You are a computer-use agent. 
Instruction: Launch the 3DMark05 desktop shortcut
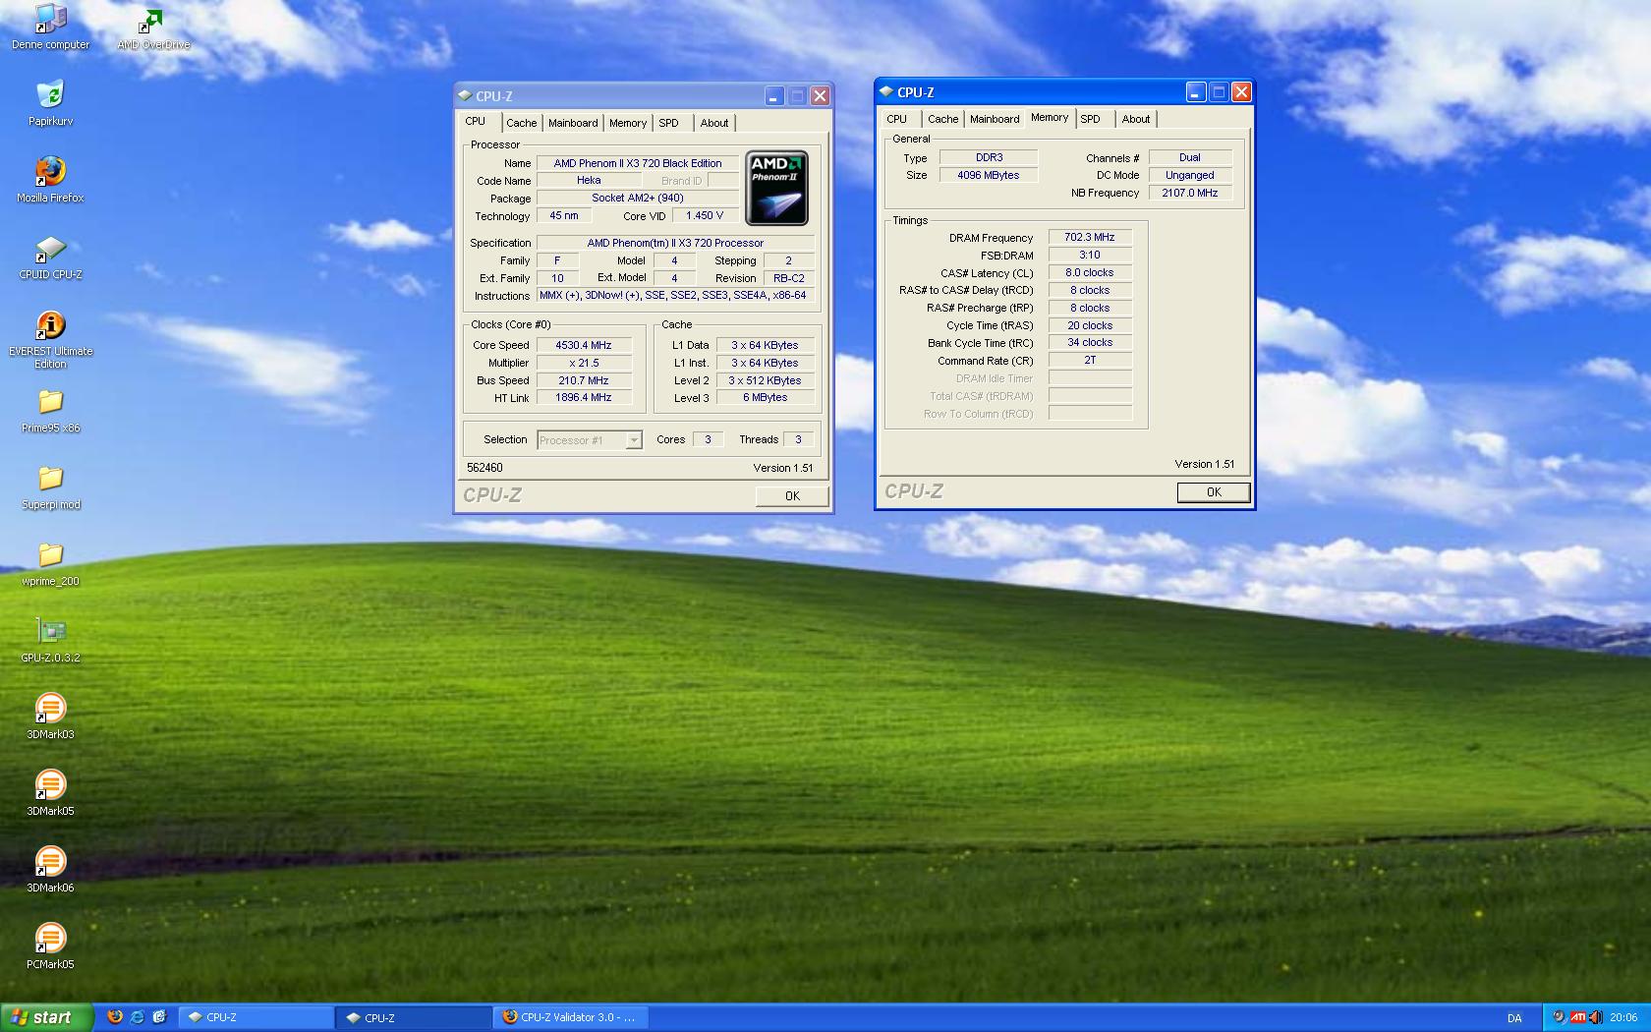point(50,794)
